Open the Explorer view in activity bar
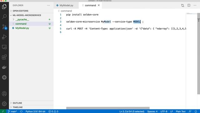 click(4, 6)
